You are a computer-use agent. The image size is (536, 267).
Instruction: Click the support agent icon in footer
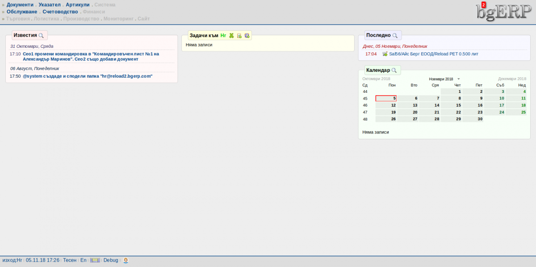tap(126, 260)
